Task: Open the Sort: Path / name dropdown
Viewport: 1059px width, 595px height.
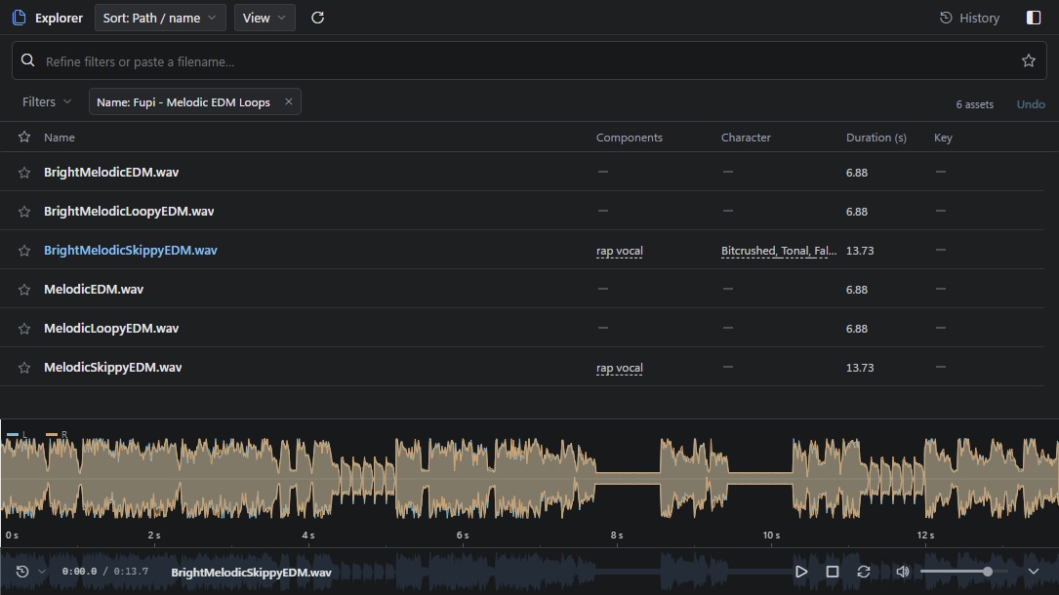Action: 160,18
